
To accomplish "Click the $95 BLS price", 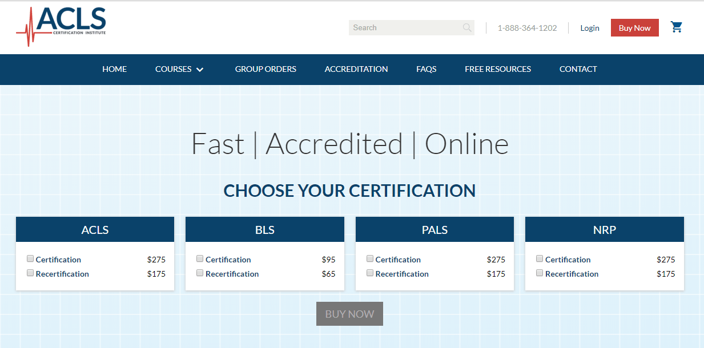I will [x=328, y=260].
